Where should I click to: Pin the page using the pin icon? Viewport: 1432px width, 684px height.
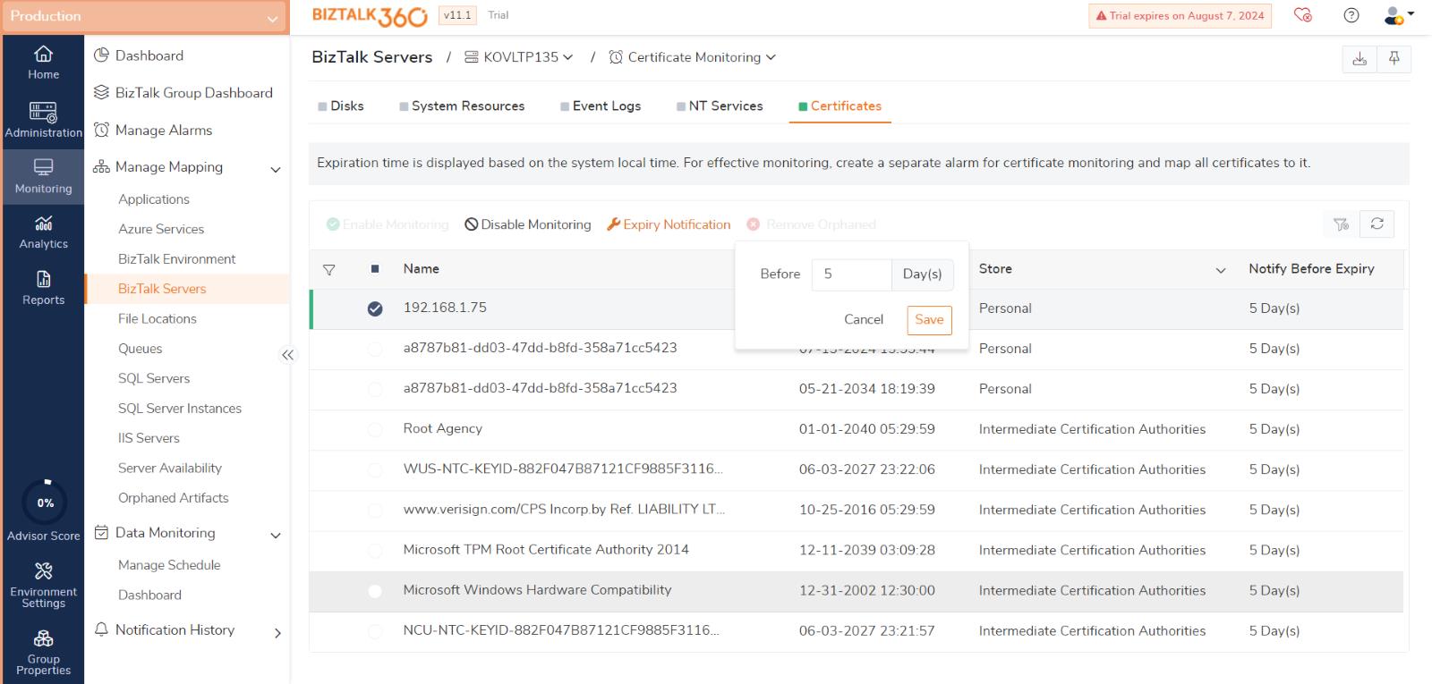click(1394, 58)
